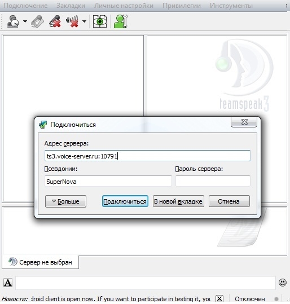Open the away status dropdown arrow
Image resolution: width=290 pixels, height=304 pixels.
(25, 21)
